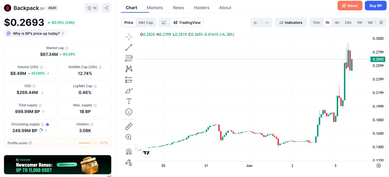This screenshot has width=389, height=177.
Task: Click the Market cap info icon
Action: pos(67,48)
